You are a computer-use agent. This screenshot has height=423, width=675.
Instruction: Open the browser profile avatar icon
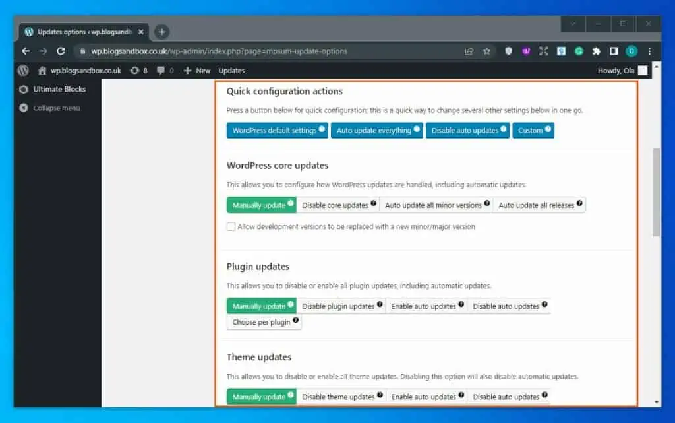(x=631, y=51)
